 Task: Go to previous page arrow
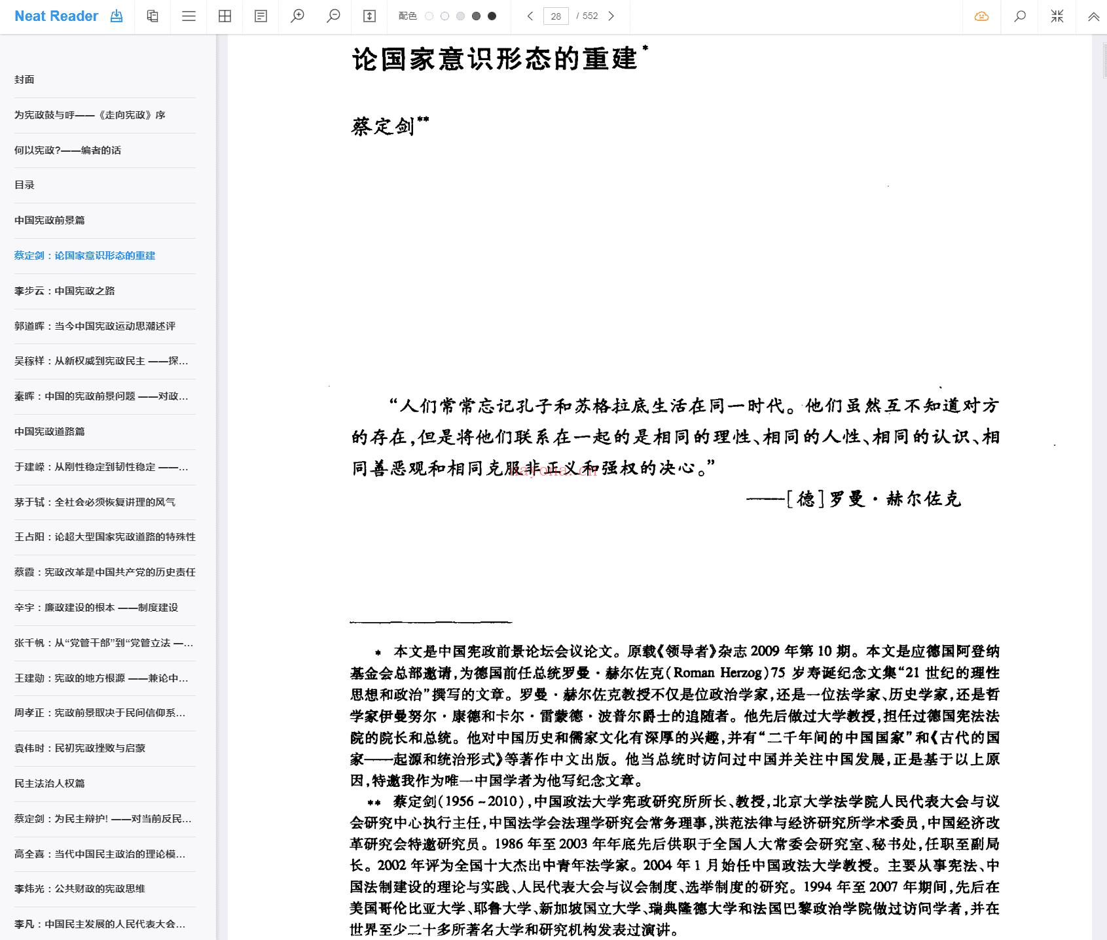coord(530,16)
